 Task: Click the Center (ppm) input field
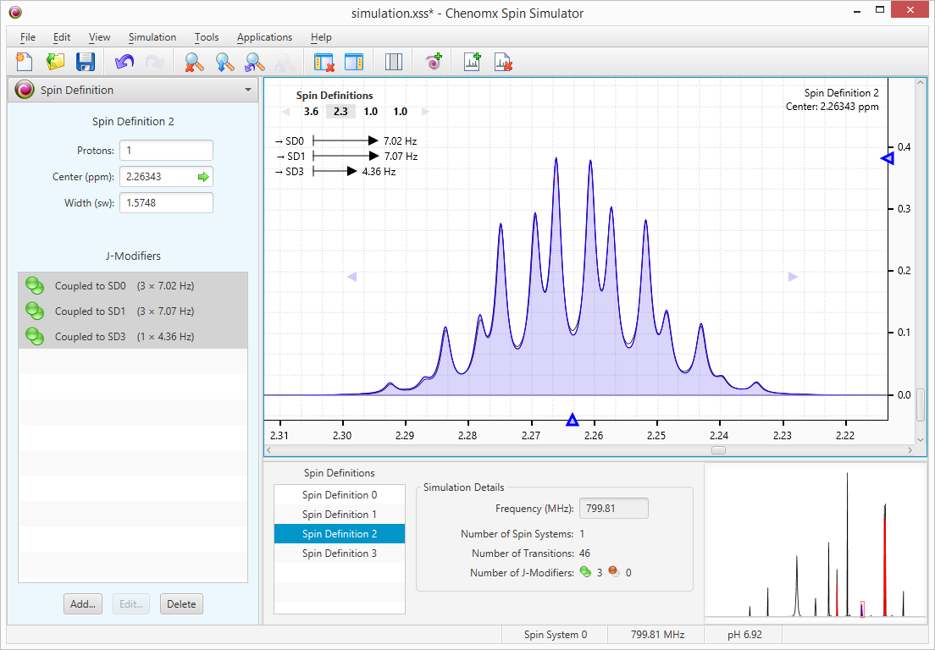tap(166, 177)
